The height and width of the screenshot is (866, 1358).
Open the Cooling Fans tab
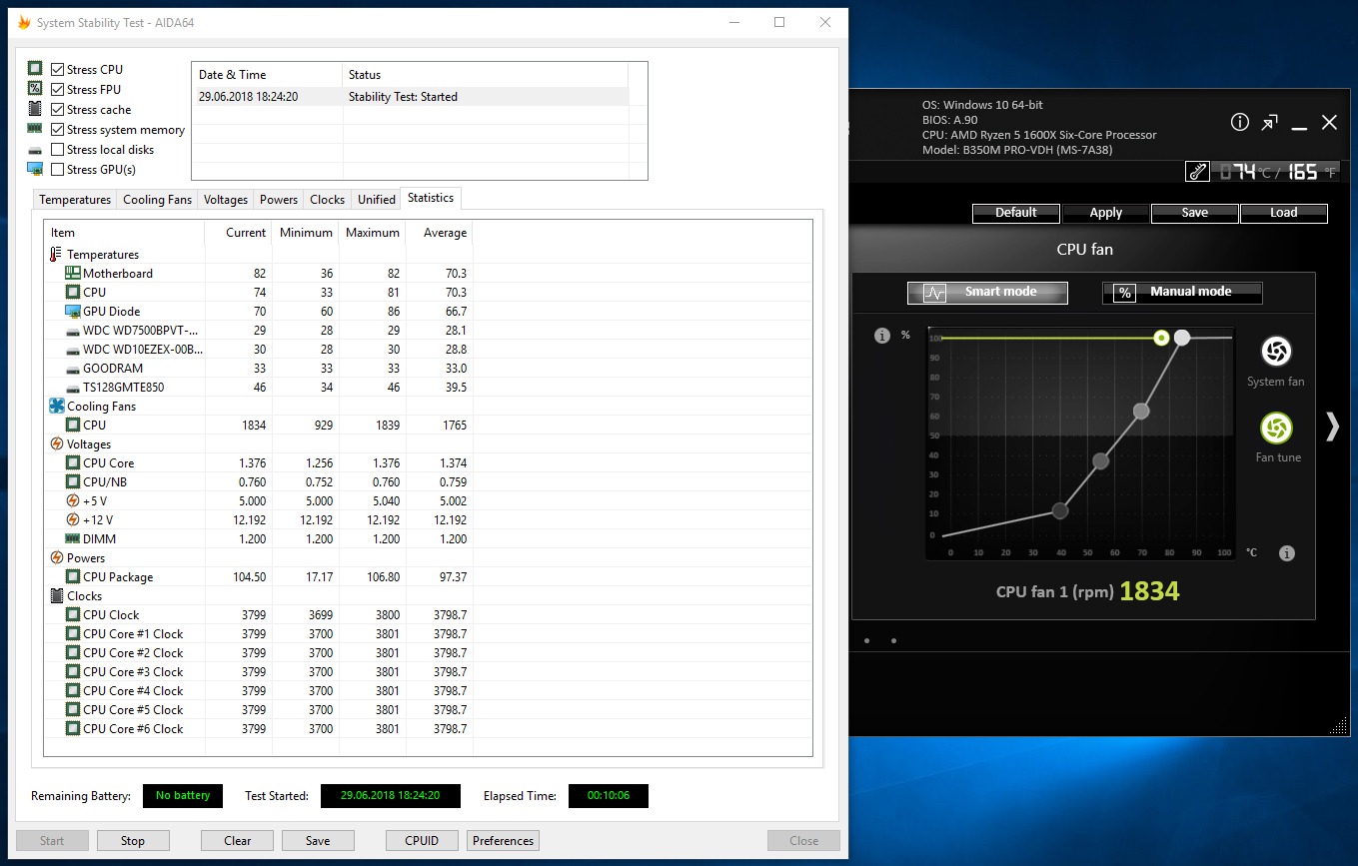(x=157, y=200)
